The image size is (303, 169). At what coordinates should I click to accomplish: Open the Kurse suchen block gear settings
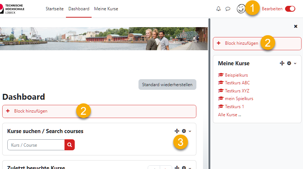click(184, 131)
